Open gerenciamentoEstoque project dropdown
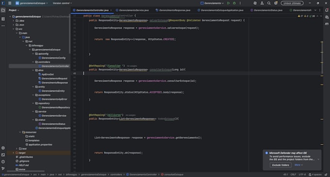Image resolution: width=330 pixels, height=177 pixels. [32, 3]
